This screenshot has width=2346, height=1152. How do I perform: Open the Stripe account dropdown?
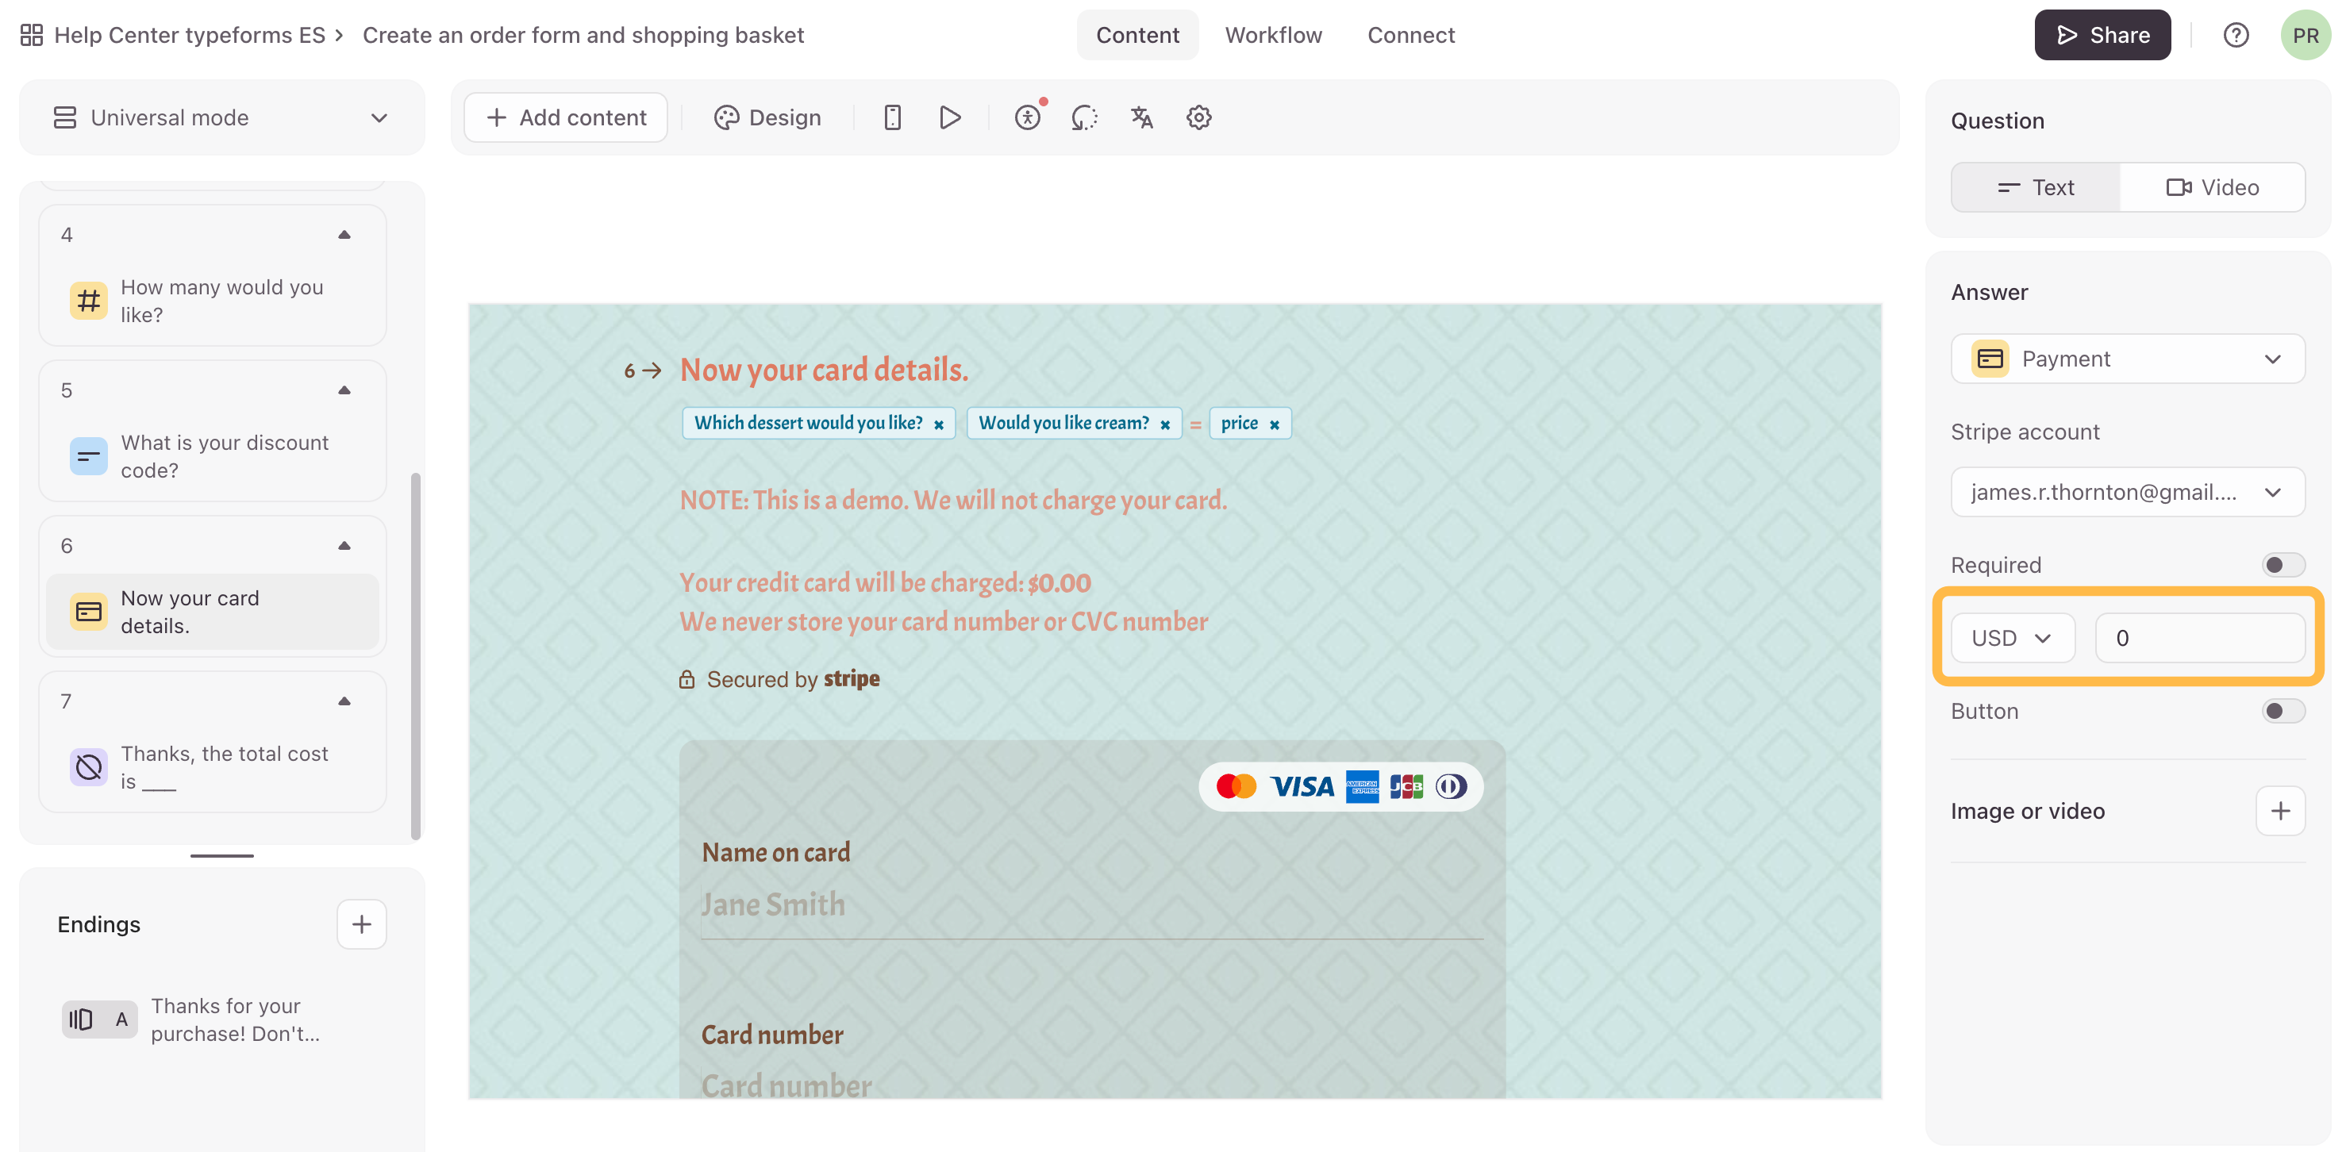tap(2128, 492)
